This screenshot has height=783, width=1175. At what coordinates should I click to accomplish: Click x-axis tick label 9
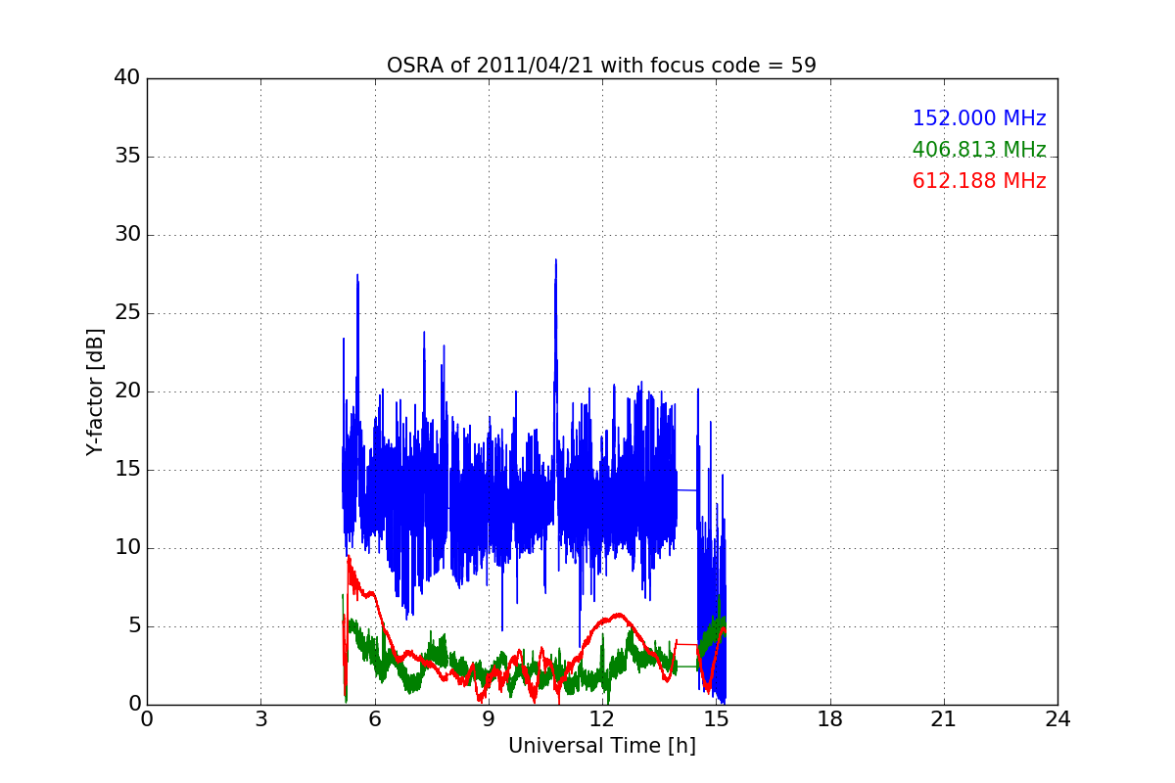point(489,719)
